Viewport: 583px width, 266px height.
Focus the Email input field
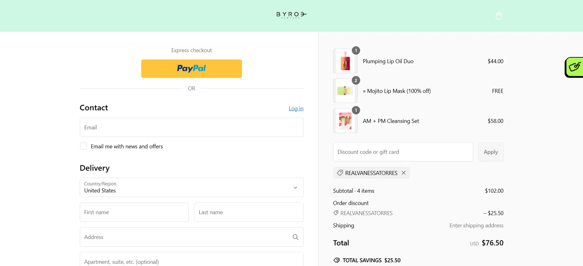tap(192, 127)
